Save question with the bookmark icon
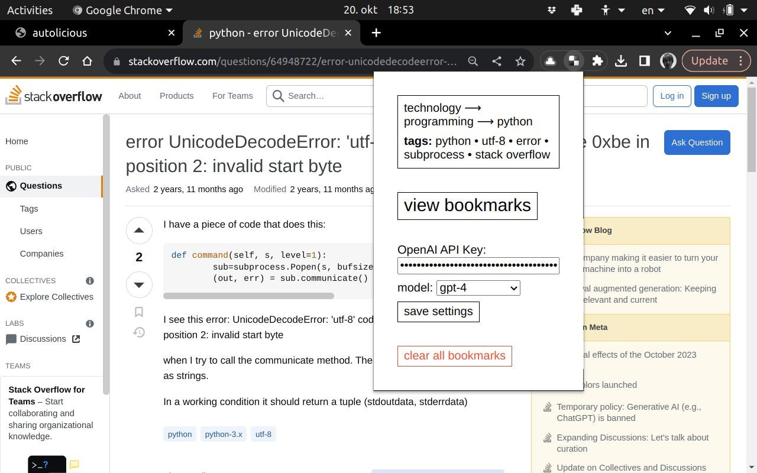The image size is (757, 473). click(139, 312)
